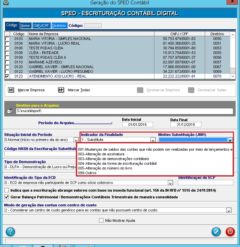Screen dimensions: 240x247
Task: Switch to the Código tab
Action: (12, 25)
